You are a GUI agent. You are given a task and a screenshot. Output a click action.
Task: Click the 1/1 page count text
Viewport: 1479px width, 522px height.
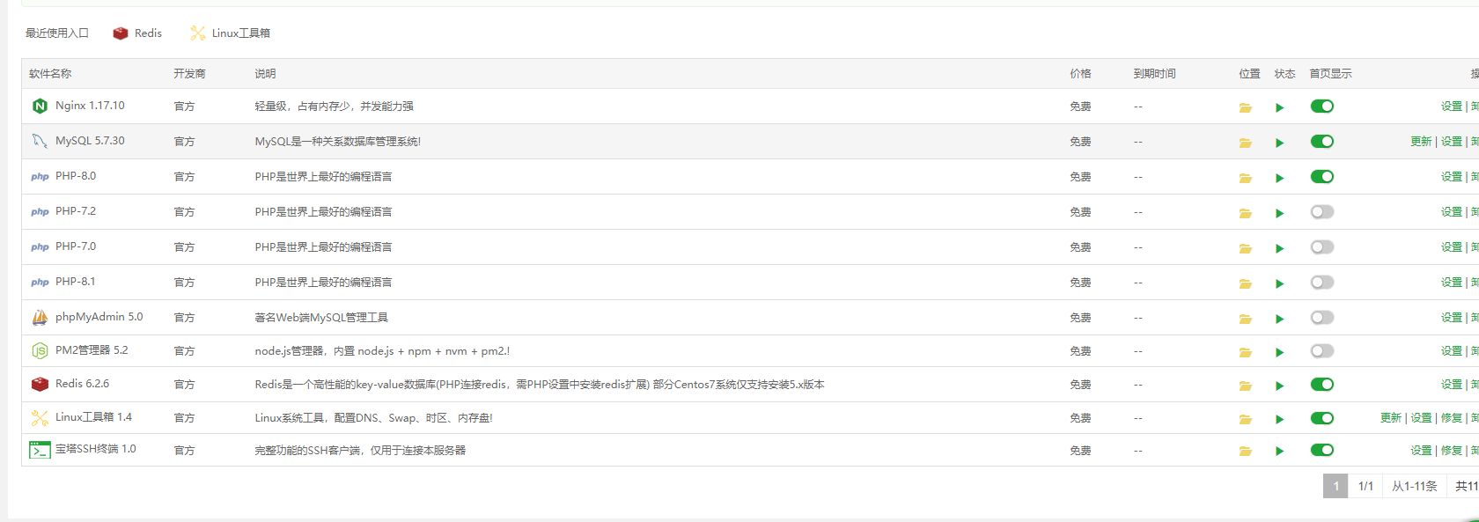coord(1365,486)
